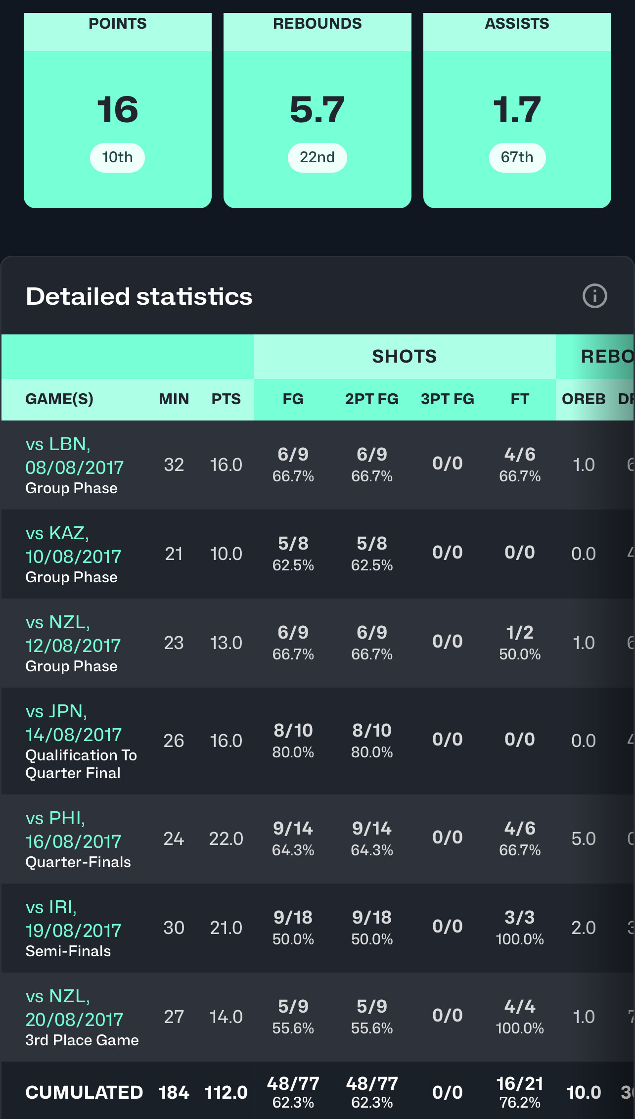Open the vs IRI 19/08/2017 game

pos(73,919)
